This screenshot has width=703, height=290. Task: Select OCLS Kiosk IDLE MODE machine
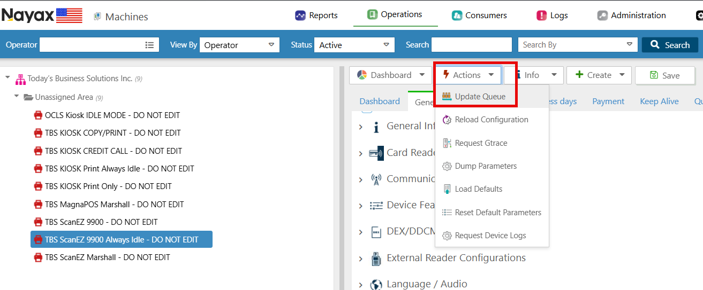click(112, 115)
